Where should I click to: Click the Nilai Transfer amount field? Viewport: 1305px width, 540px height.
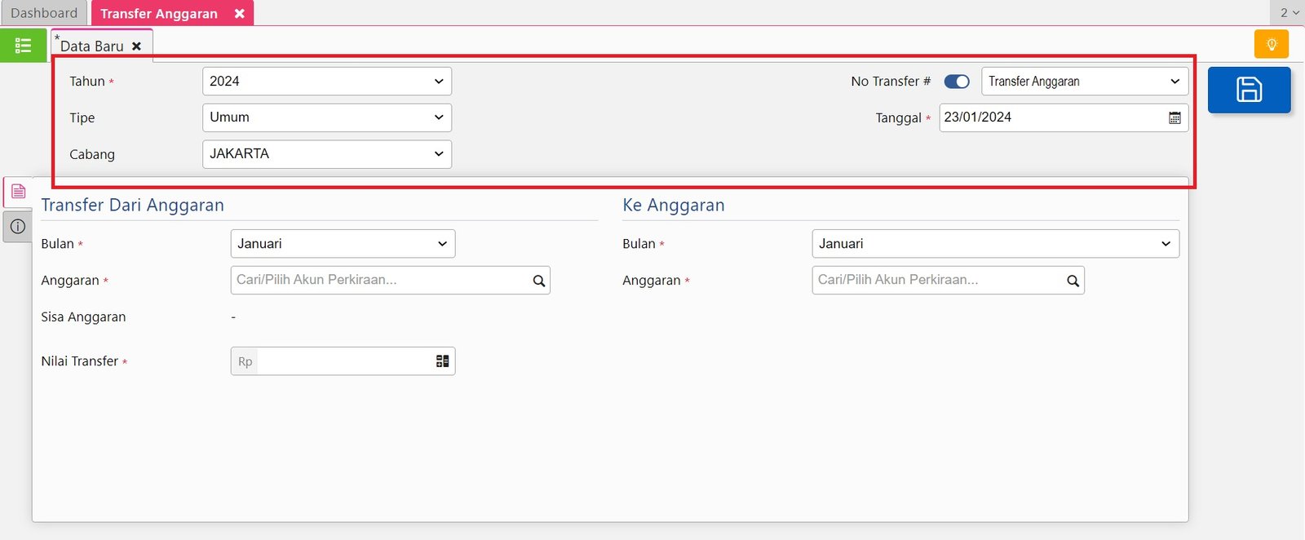[344, 361]
